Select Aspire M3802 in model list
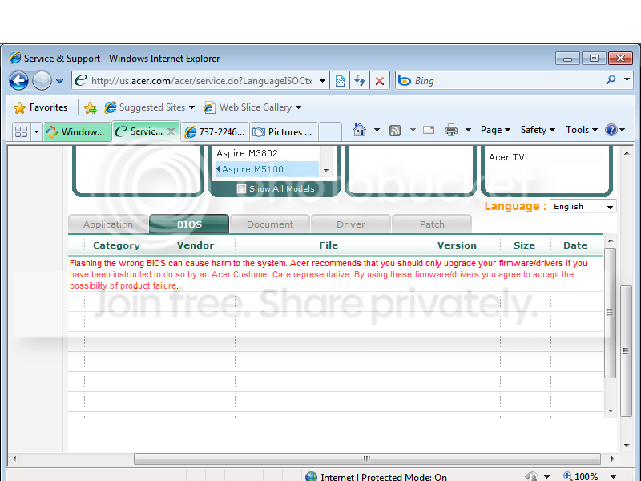Image resolution: width=641 pixels, height=481 pixels. point(247,153)
